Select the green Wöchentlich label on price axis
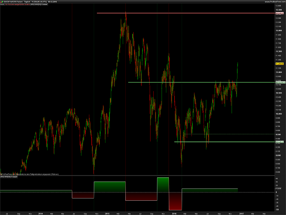The width and height of the screenshot is (286, 215). click(x=281, y=83)
